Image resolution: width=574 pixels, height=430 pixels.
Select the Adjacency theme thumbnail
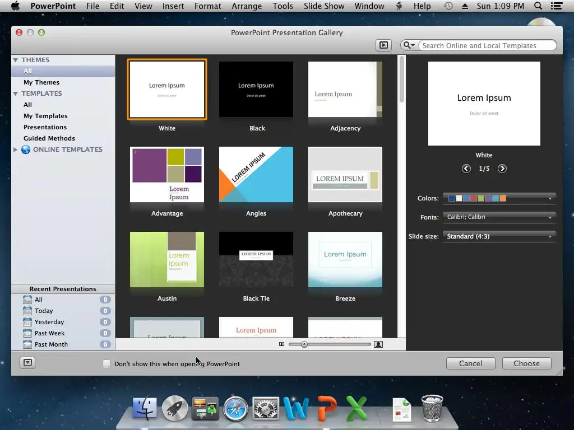click(345, 89)
